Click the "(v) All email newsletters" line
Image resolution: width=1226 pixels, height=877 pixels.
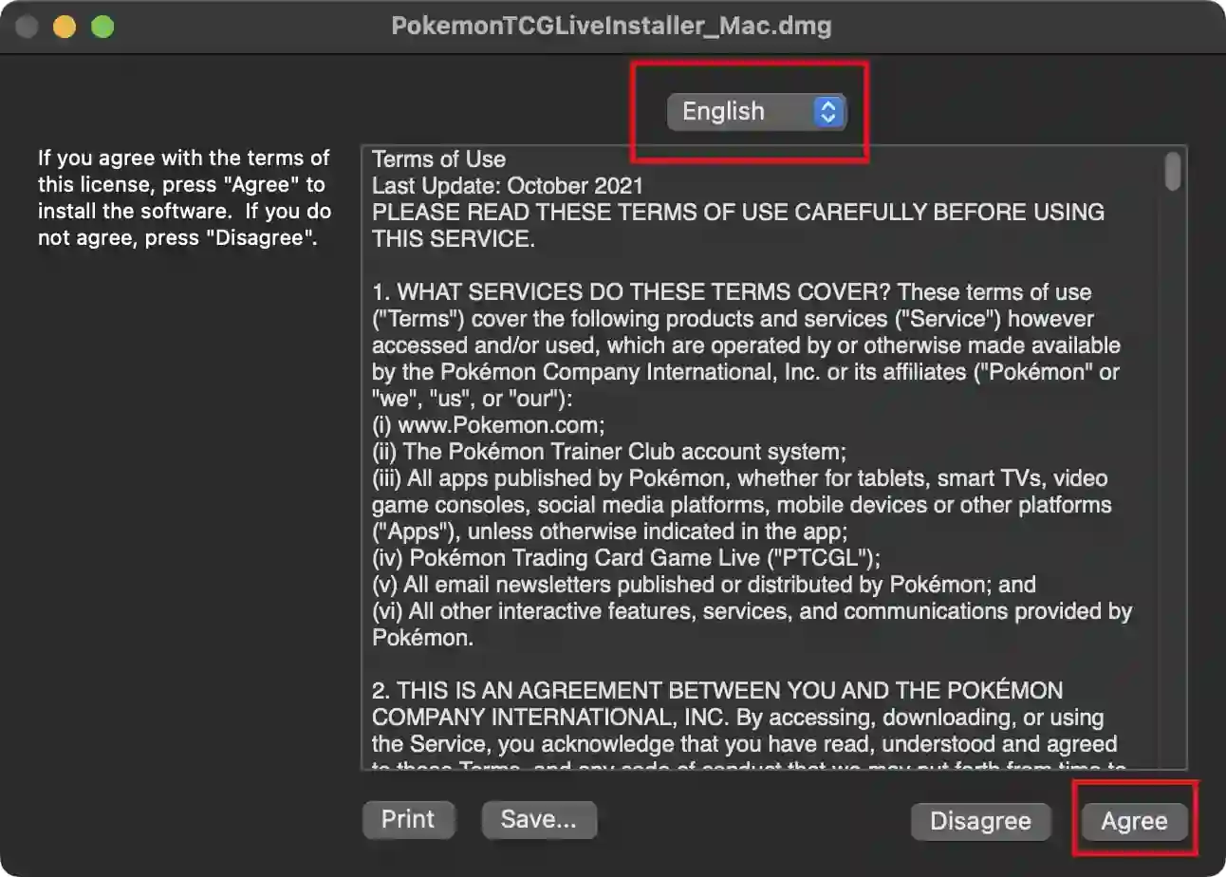[x=704, y=585]
